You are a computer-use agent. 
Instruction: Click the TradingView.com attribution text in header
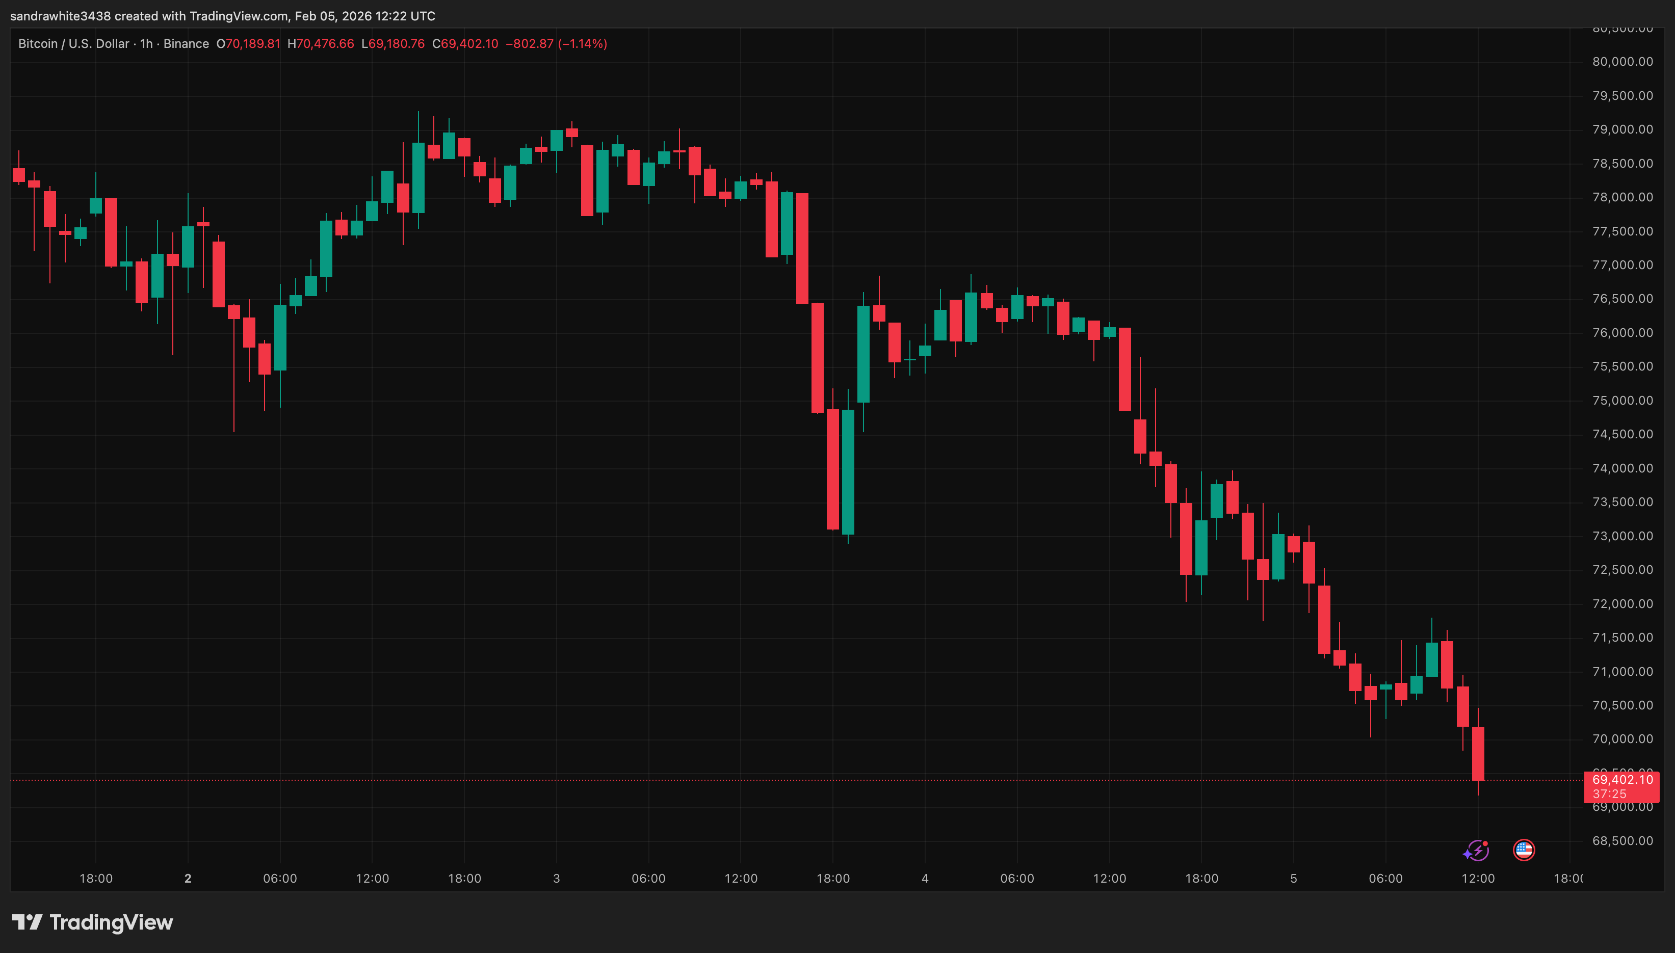click(x=238, y=16)
